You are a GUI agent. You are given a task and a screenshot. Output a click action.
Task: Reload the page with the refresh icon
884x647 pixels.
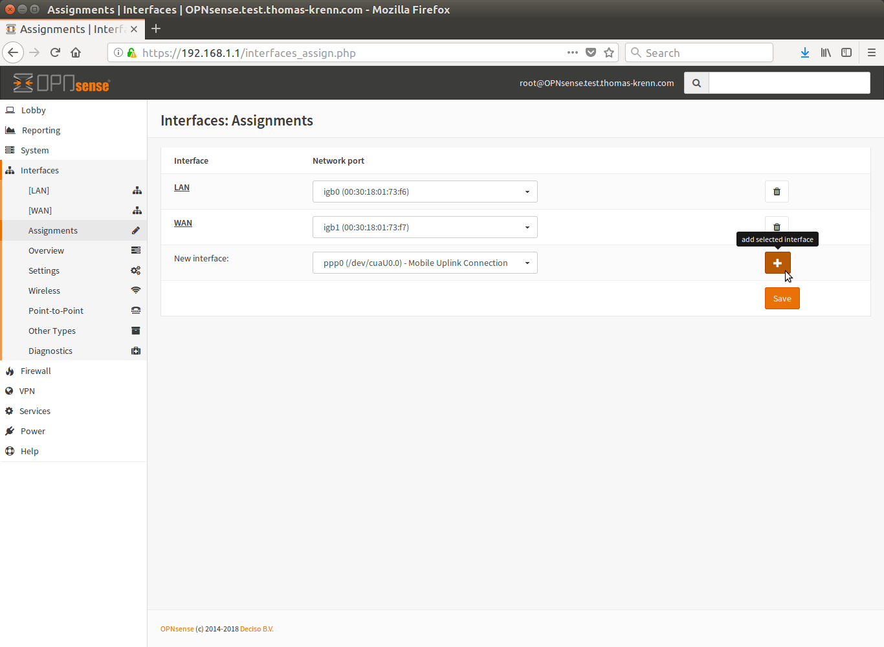[x=55, y=53]
